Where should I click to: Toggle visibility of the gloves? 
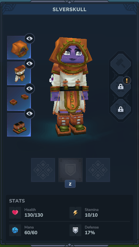[x=29, y=89]
